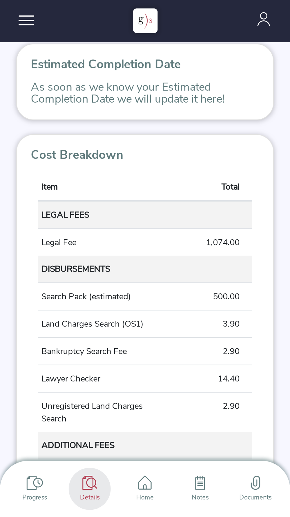Viewport: 290px width, 517px height.
Task: Select Land Charges Search (OS1) row
Action: 145,324
